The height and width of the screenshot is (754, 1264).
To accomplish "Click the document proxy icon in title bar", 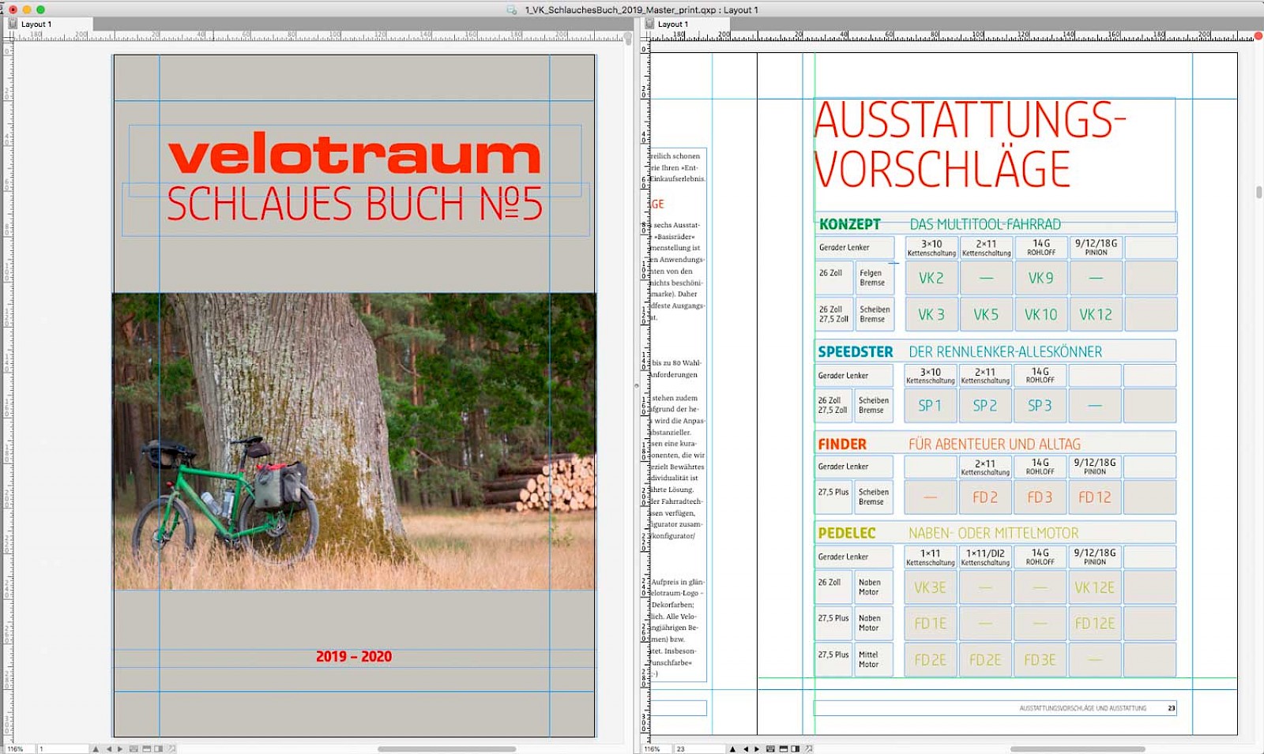I will 511,9.
